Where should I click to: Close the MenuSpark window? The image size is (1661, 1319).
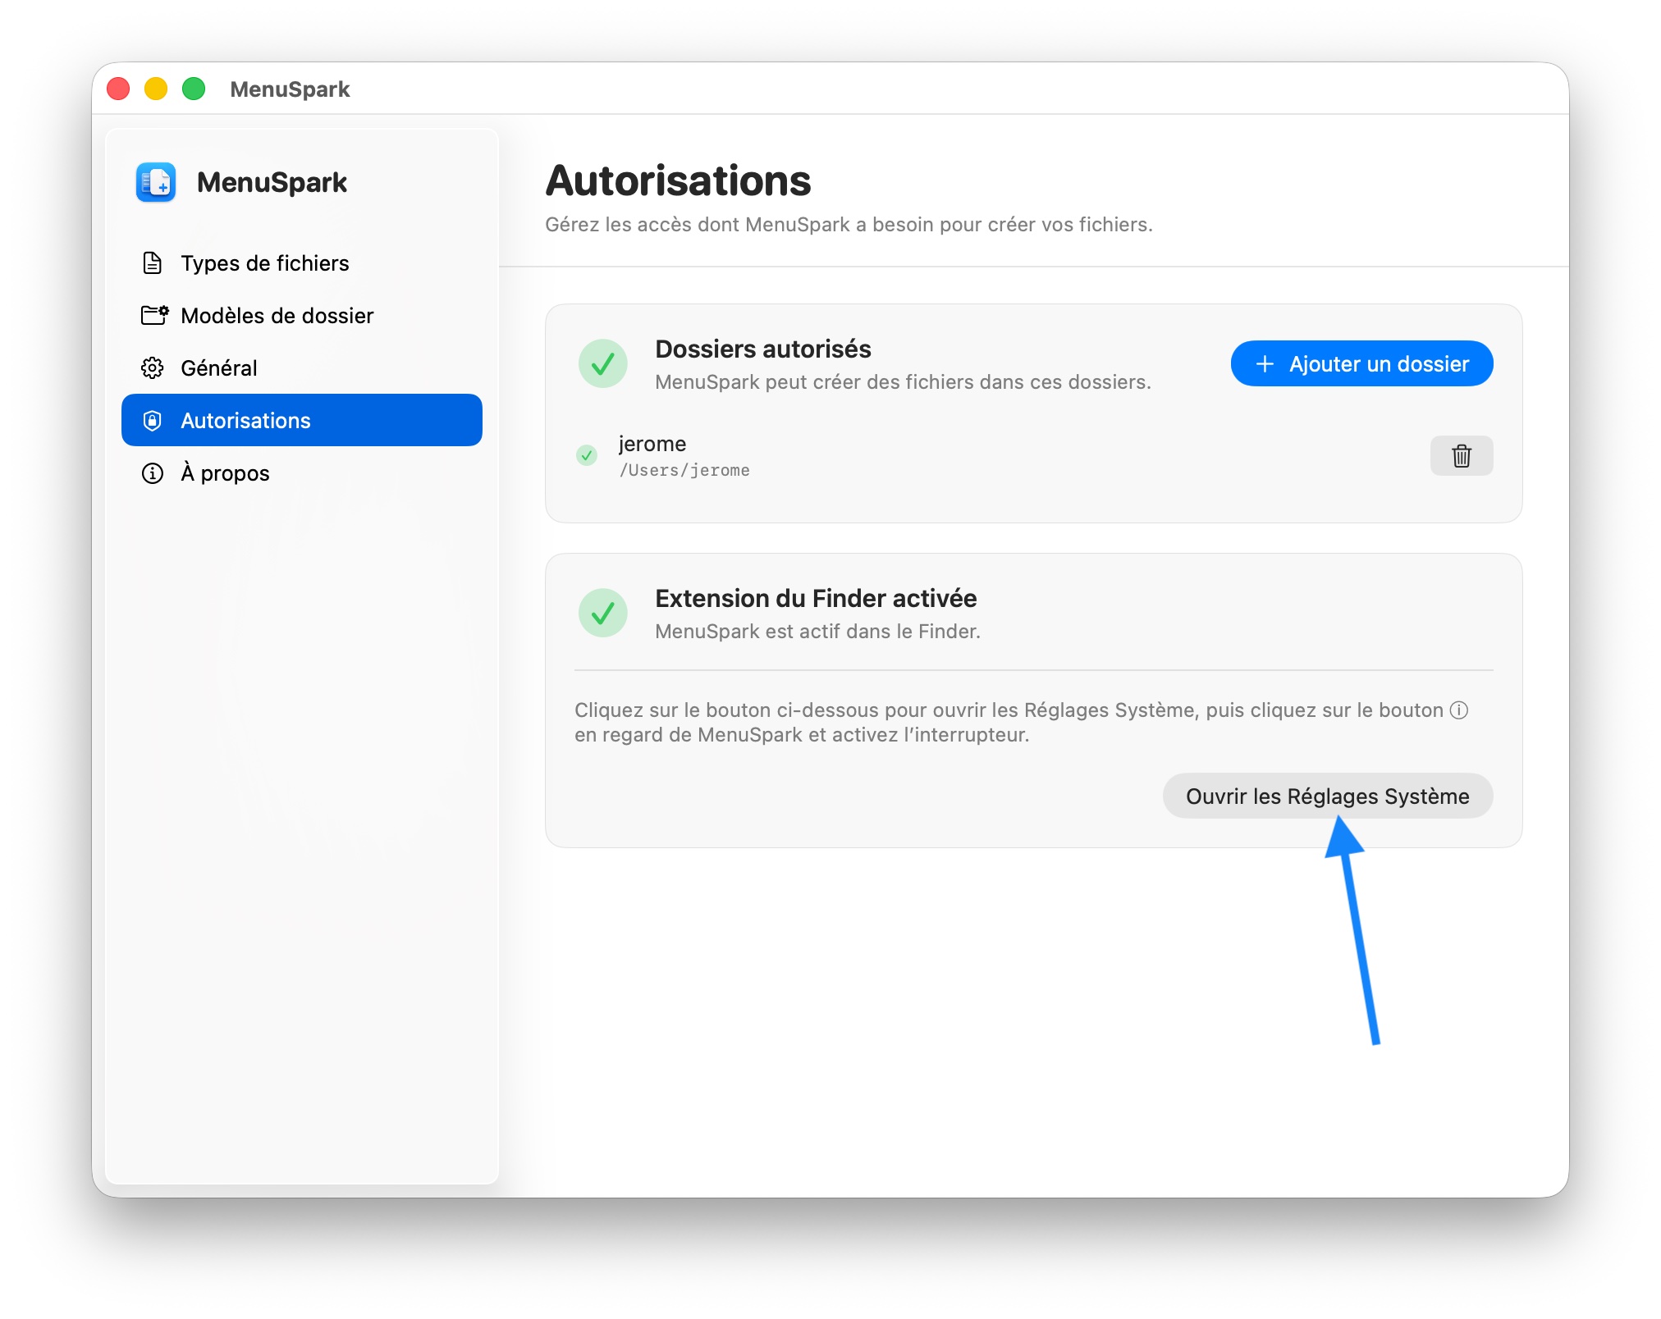[119, 89]
